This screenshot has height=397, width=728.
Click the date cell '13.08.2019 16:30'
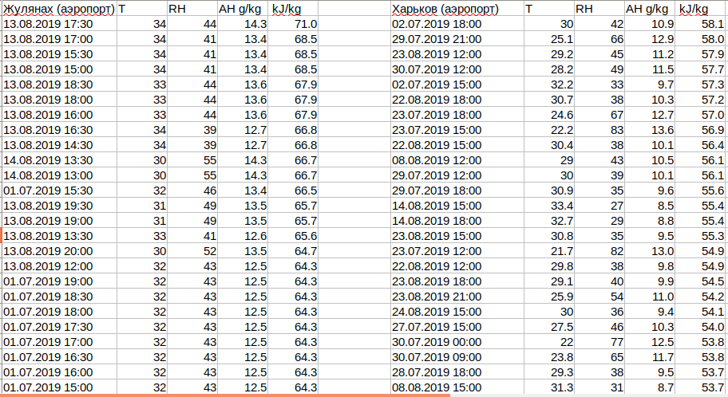59,130
